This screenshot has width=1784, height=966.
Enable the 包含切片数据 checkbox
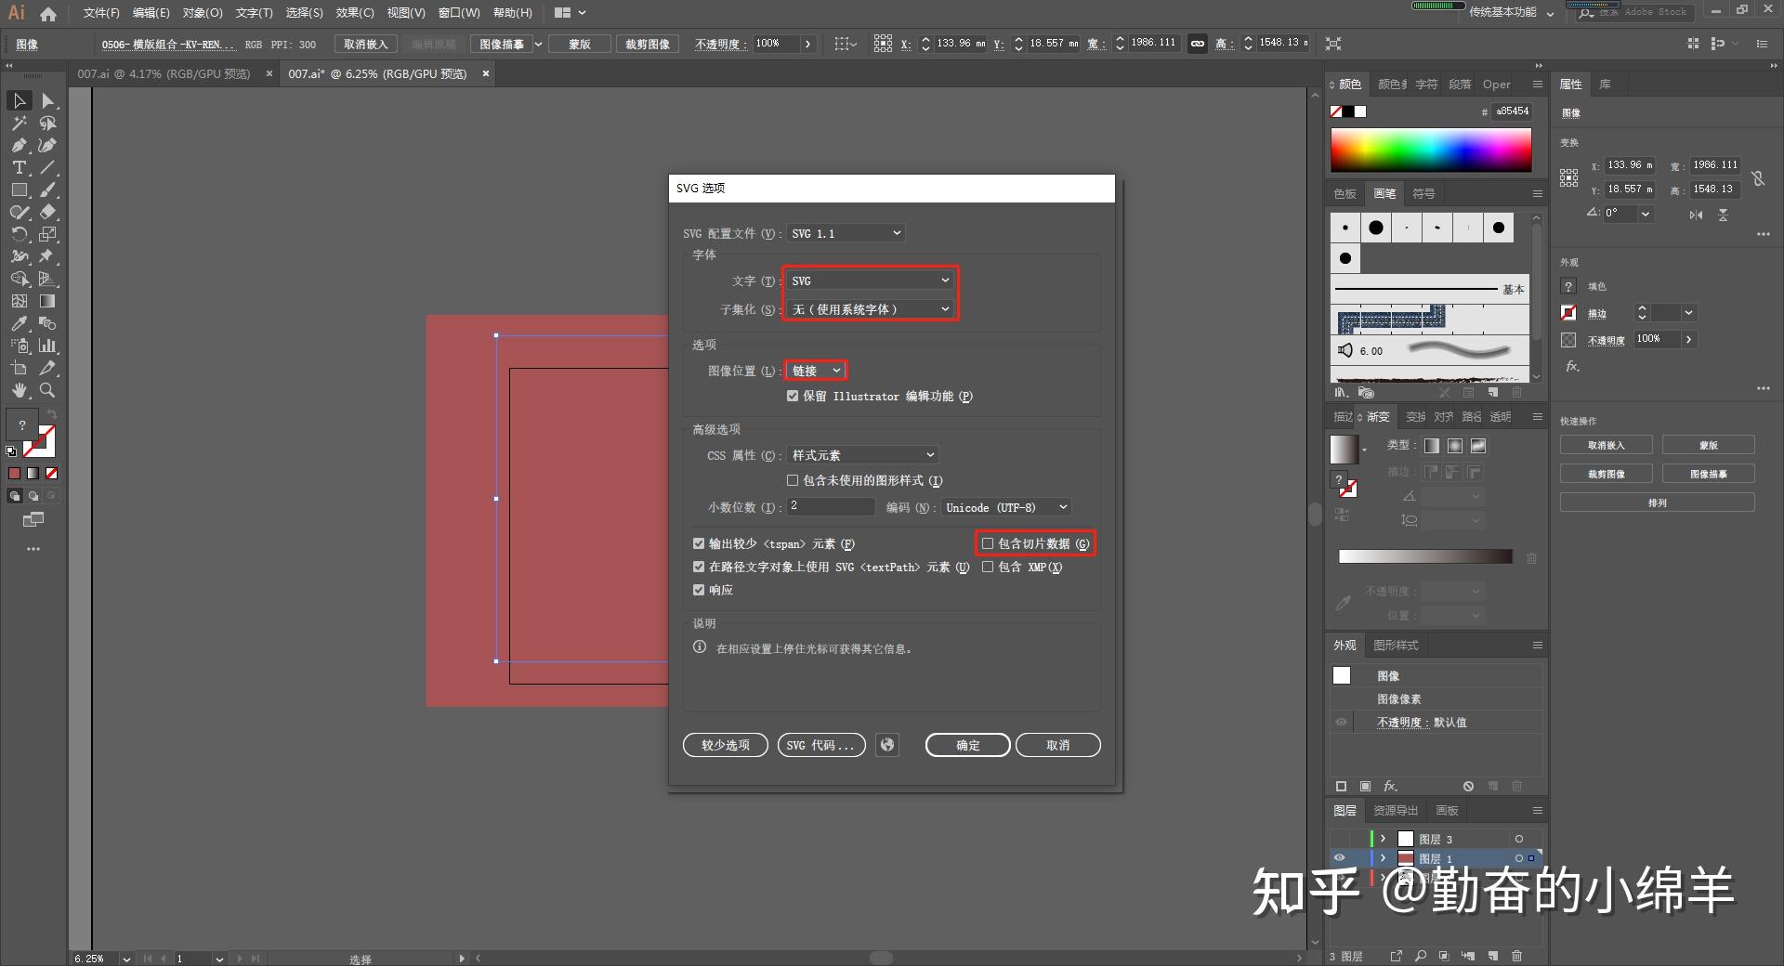pos(988,543)
